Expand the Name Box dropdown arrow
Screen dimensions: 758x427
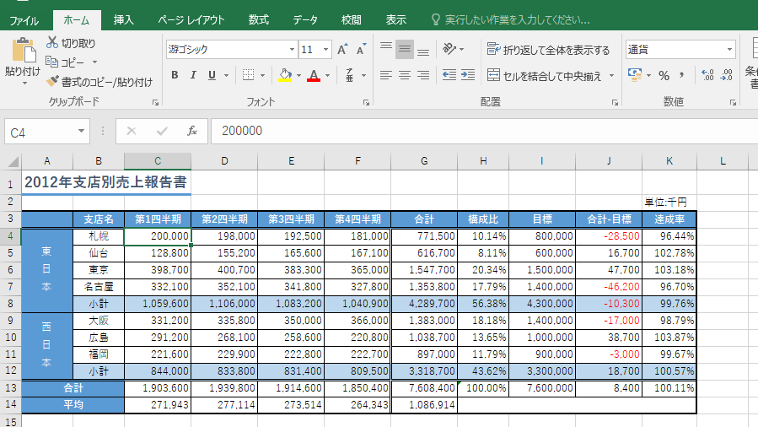[81, 131]
